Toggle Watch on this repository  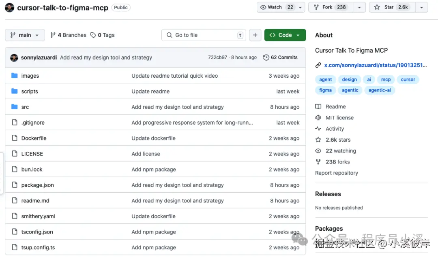(276, 7)
